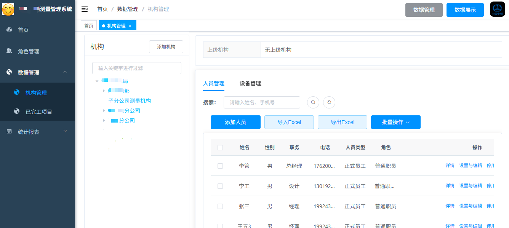Switch to the 设备管理 tab
This screenshot has width=509, height=228.
point(250,83)
